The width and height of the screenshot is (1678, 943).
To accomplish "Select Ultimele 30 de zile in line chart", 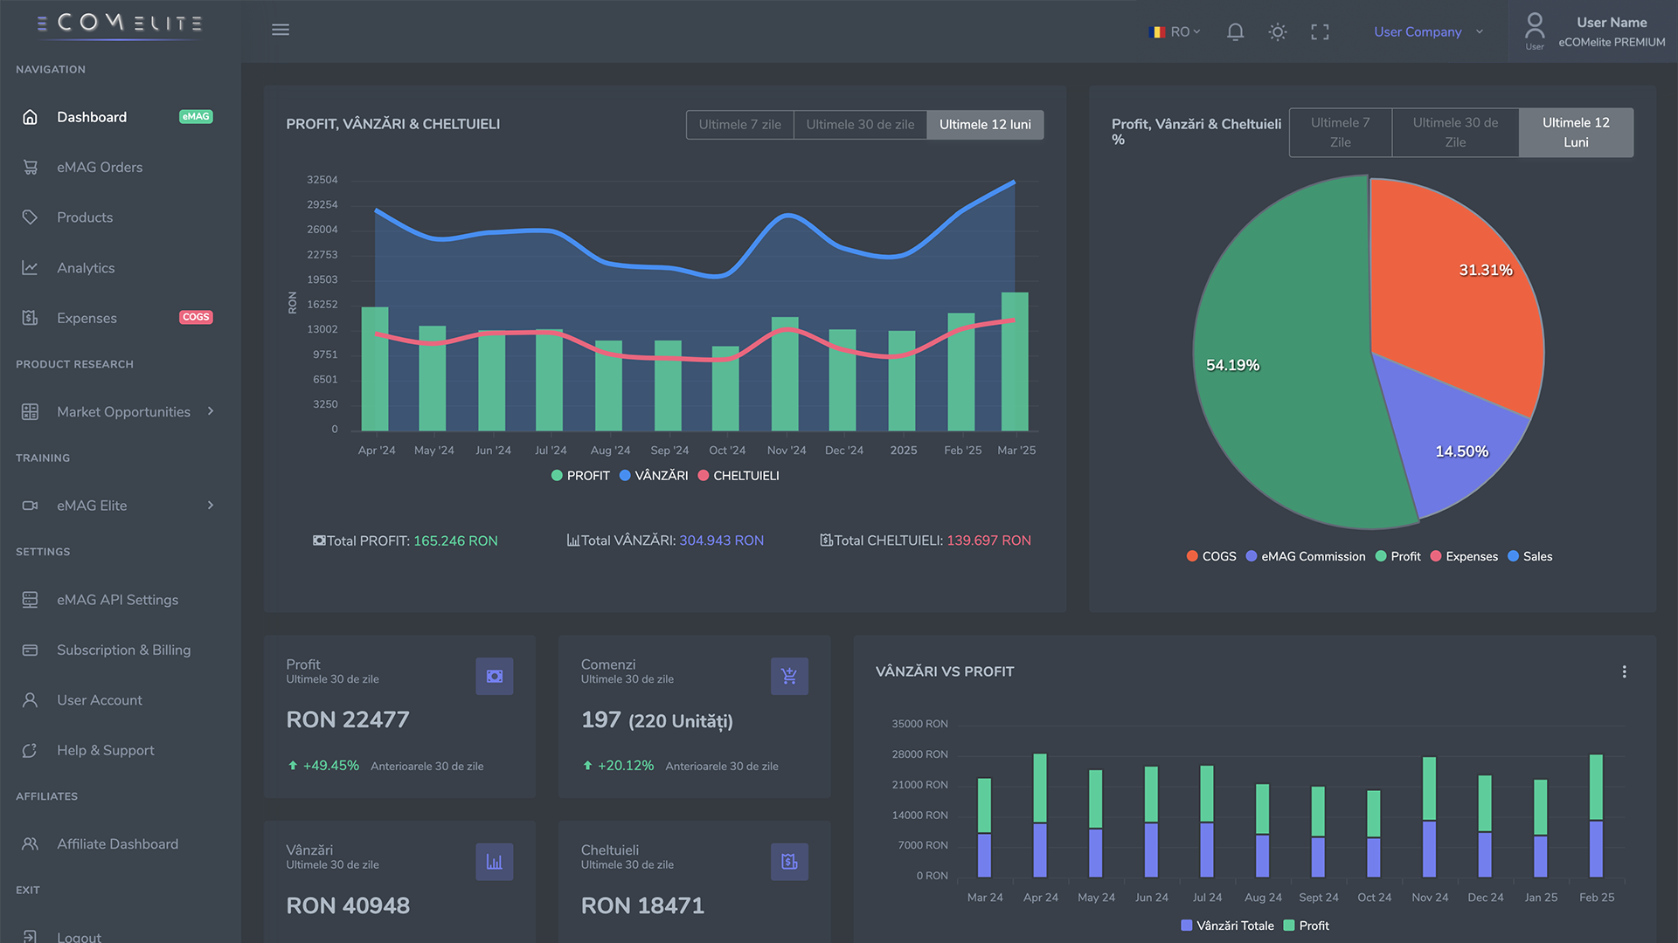I will pos(860,125).
